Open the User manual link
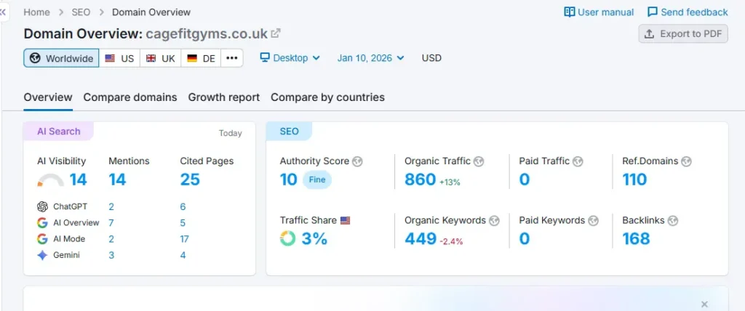 [599, 12]
